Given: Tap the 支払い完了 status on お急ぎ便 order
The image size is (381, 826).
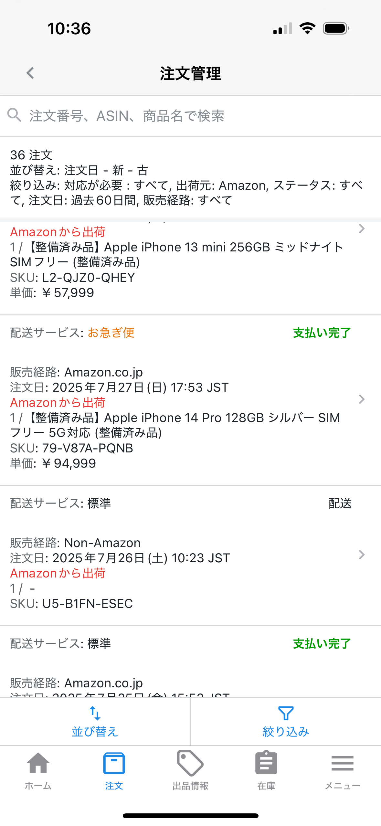Looking at the screenshot, I should (322, 333).
